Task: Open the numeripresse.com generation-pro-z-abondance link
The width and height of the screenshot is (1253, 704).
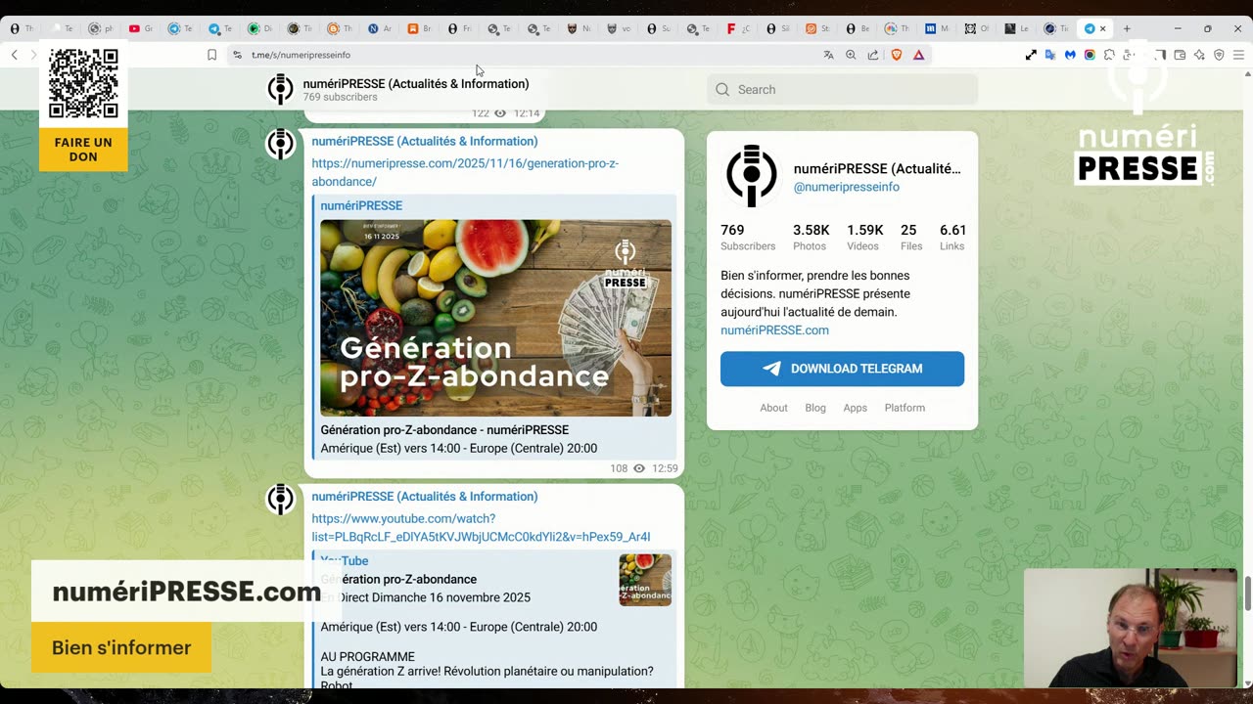Action: pyautogui.click(x=465, y=172)
